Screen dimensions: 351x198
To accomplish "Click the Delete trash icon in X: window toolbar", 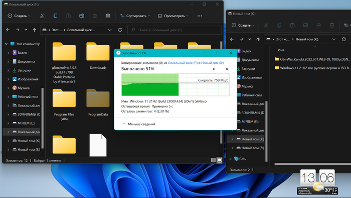I will [x=332, y=25].
